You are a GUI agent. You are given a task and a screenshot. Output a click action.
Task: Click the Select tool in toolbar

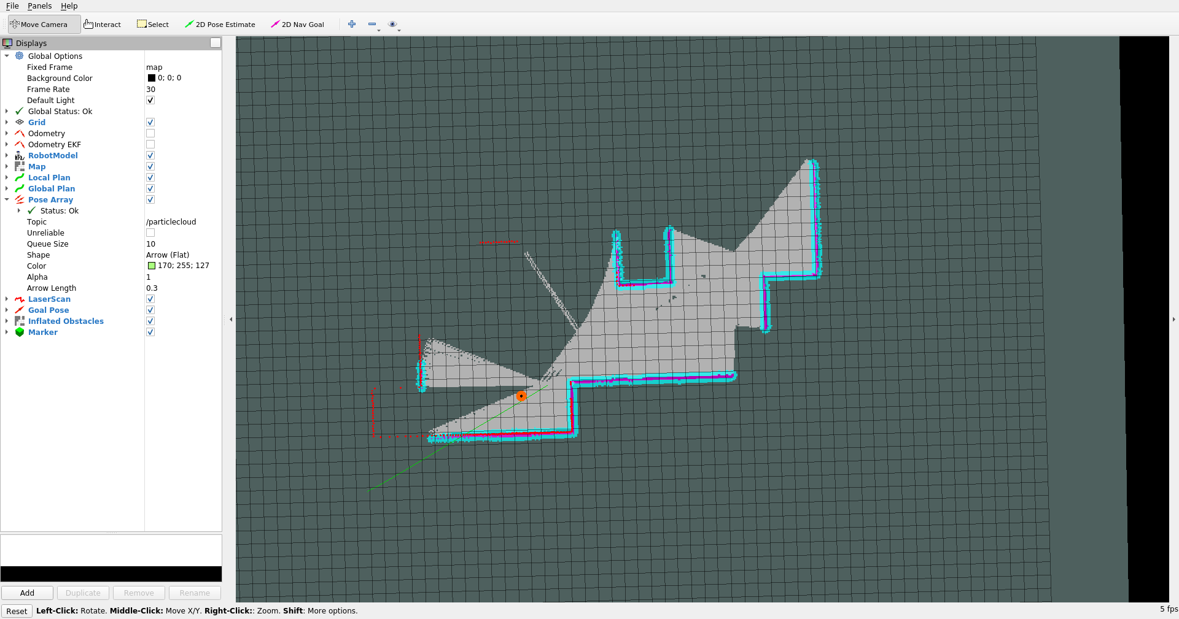153,25
